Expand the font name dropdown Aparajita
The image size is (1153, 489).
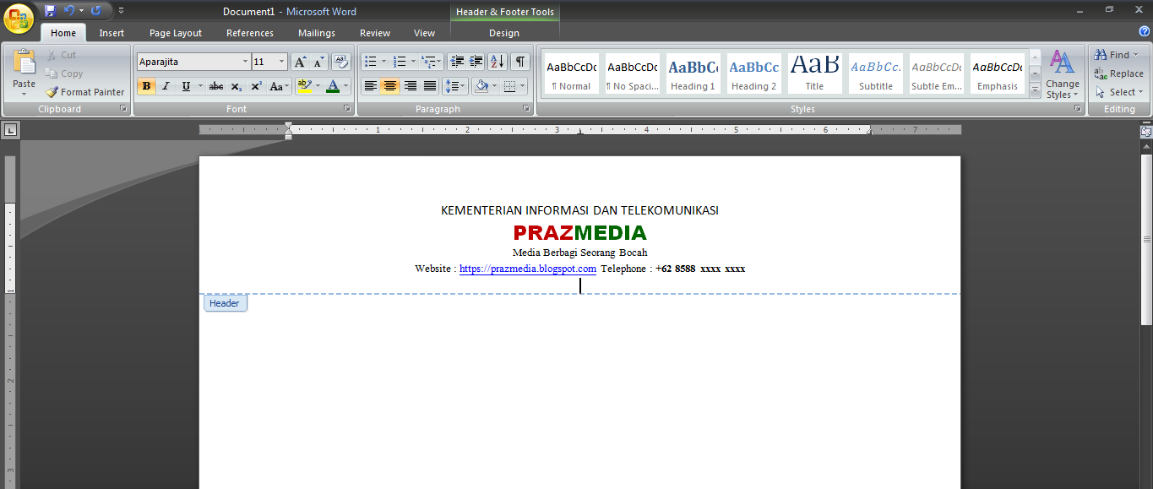click(246, 62)
